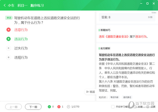Click the 上一题 previous question button
The image size is (158, 112).
[13, 107]
